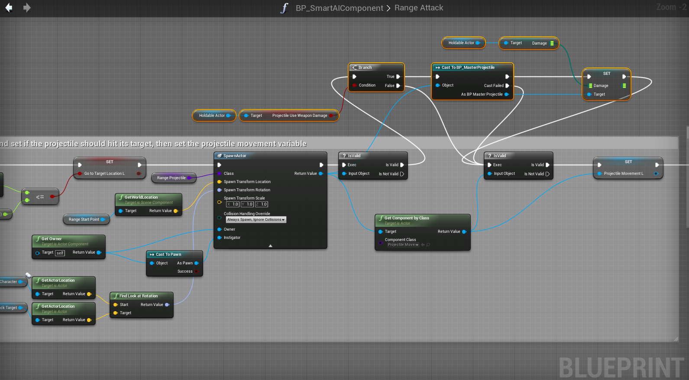Image resolution: width=689 pixels, height=380 pixels.
Task: Click the Cast Failed execution pin
Action: (x=507, y=86)
